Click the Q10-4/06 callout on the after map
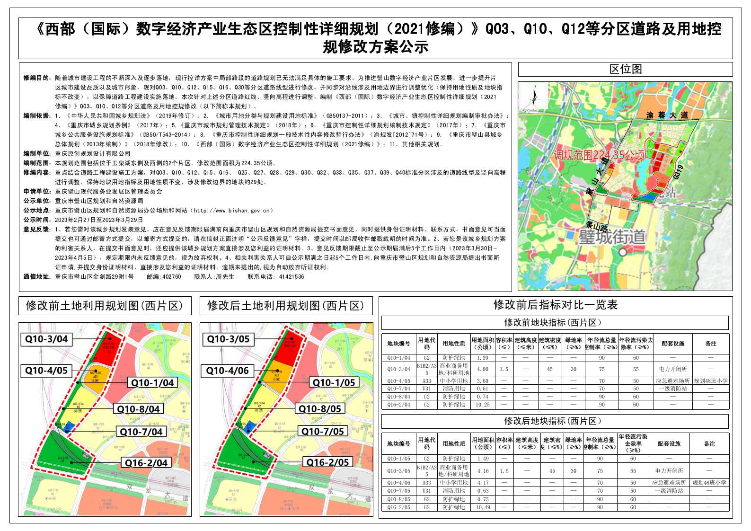 click(228, 371)
